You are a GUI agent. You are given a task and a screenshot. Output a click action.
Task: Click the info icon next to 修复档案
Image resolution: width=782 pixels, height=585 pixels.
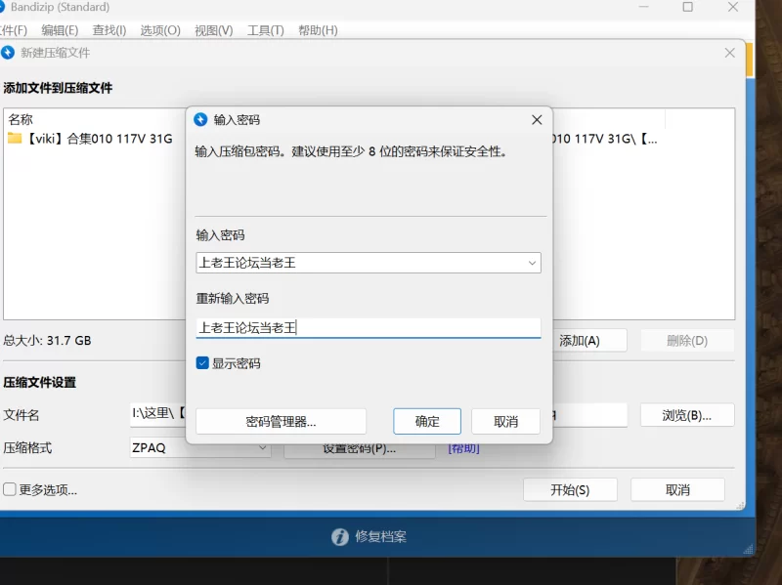pos(339,537)
